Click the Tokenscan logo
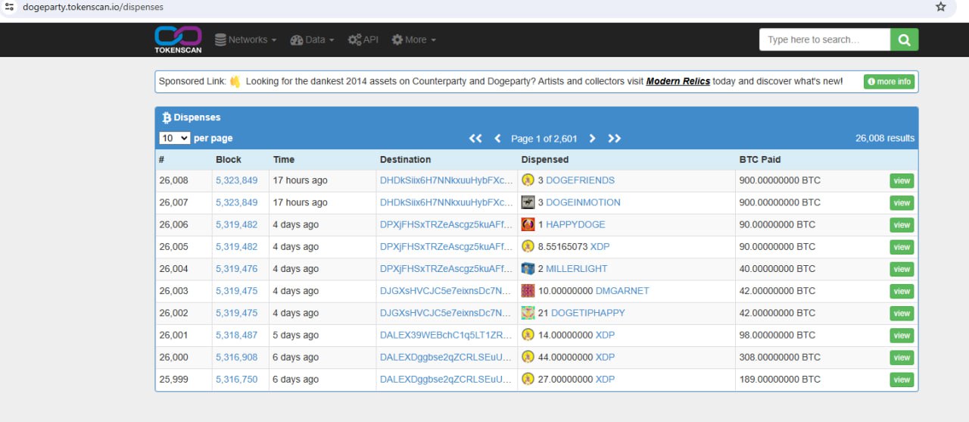969x422 pixels. click(x=179, y=39)
